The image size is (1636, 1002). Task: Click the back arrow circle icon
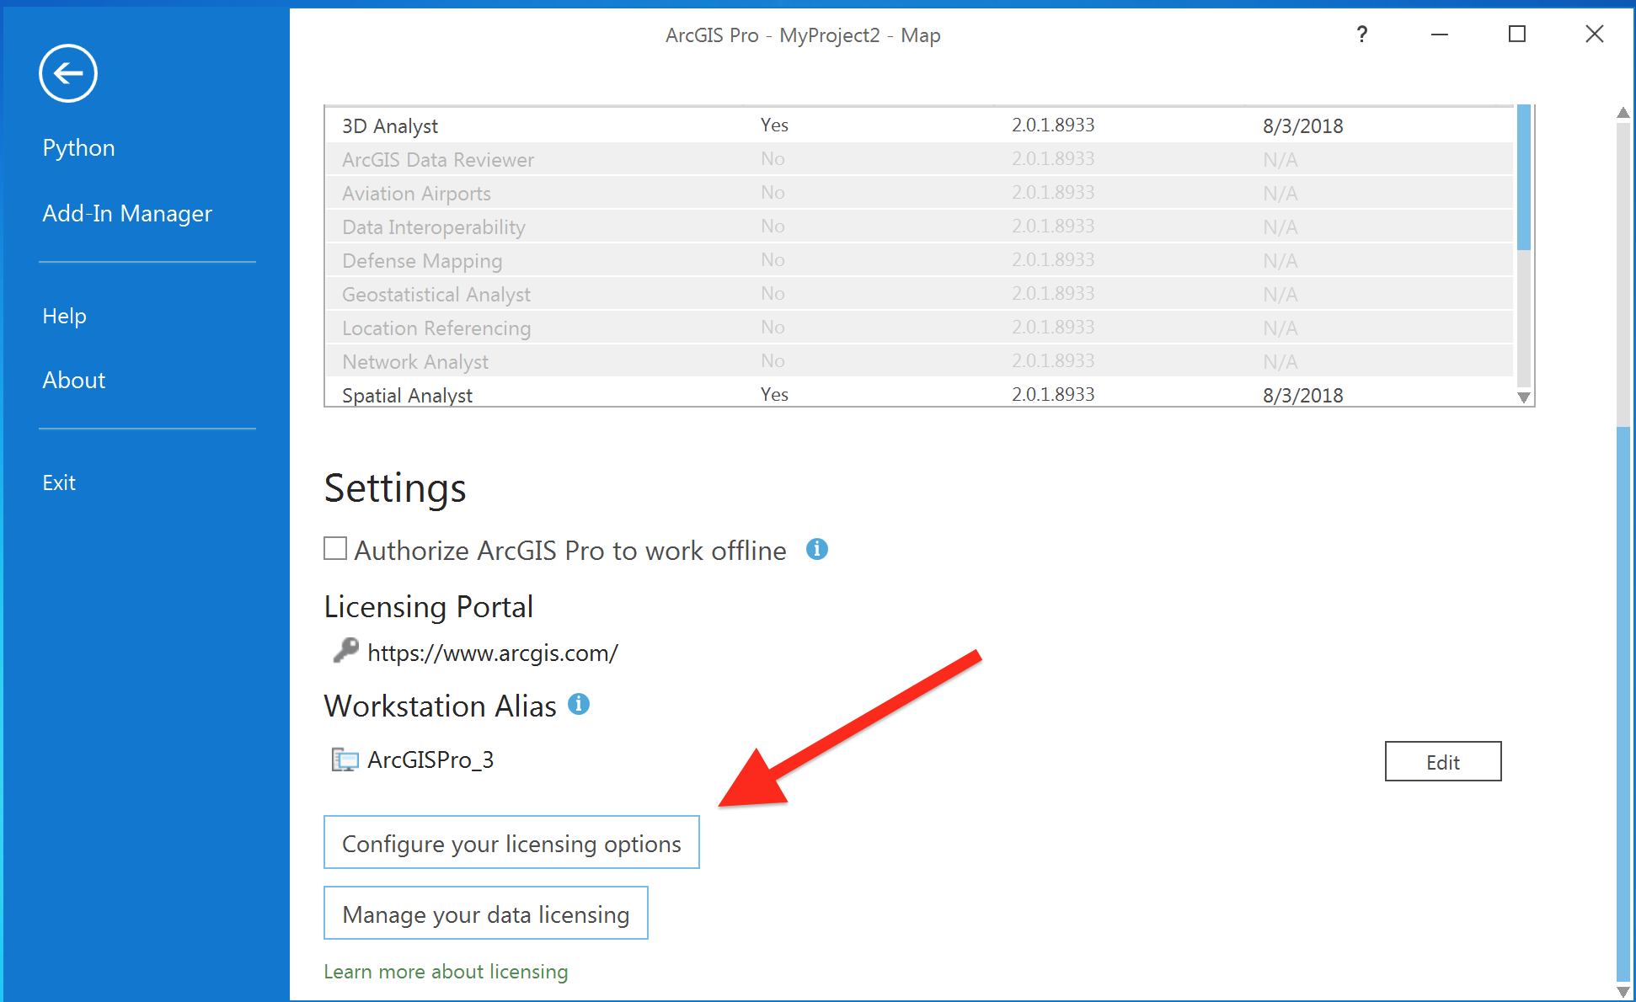67,73
